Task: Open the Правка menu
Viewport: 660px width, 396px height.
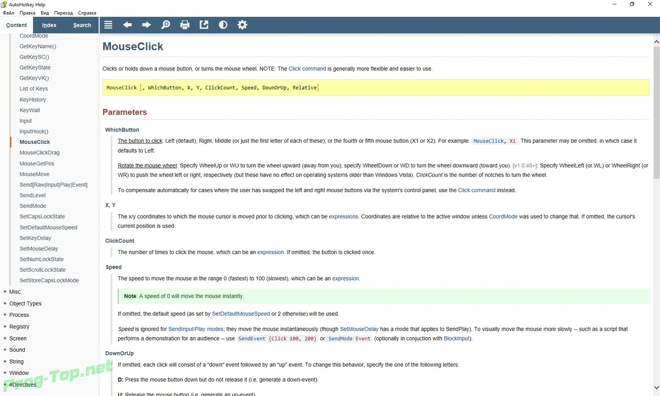Action: 28,13
